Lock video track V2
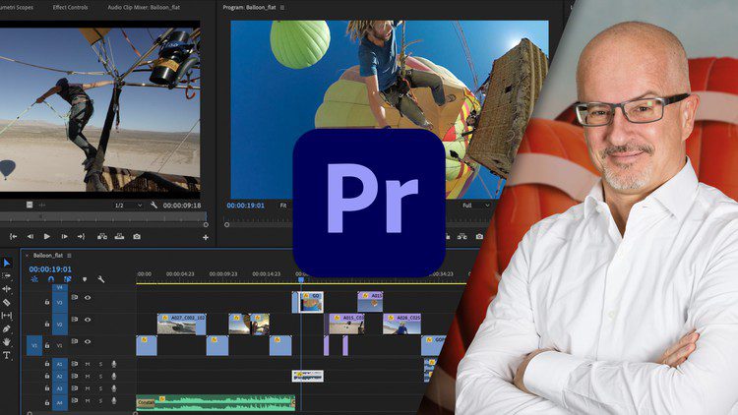 point(47,324)
